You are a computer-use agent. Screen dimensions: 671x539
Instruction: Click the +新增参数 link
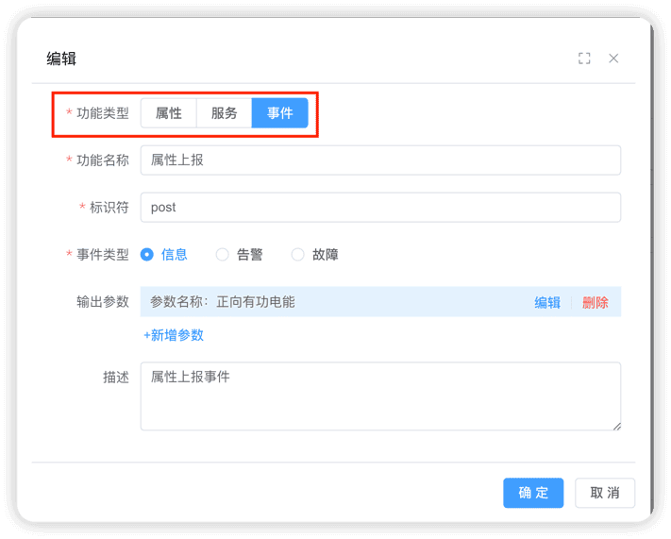point(174,335)
